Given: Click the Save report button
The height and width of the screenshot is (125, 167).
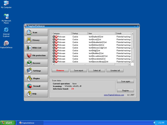Looking at the screenshot, I should 78,70.
